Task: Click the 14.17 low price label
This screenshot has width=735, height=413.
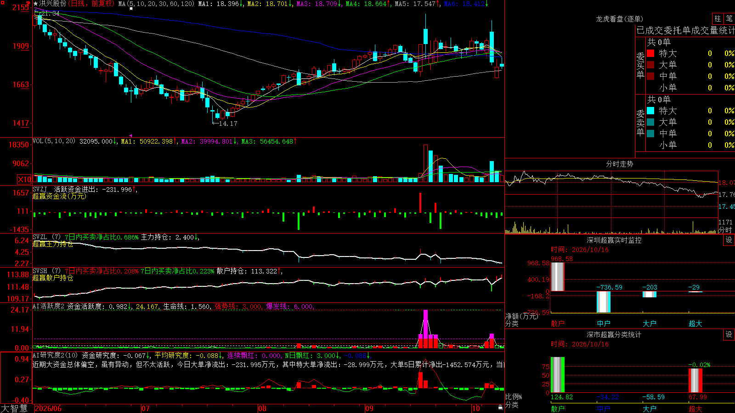Action: click(x=228, y=123)
